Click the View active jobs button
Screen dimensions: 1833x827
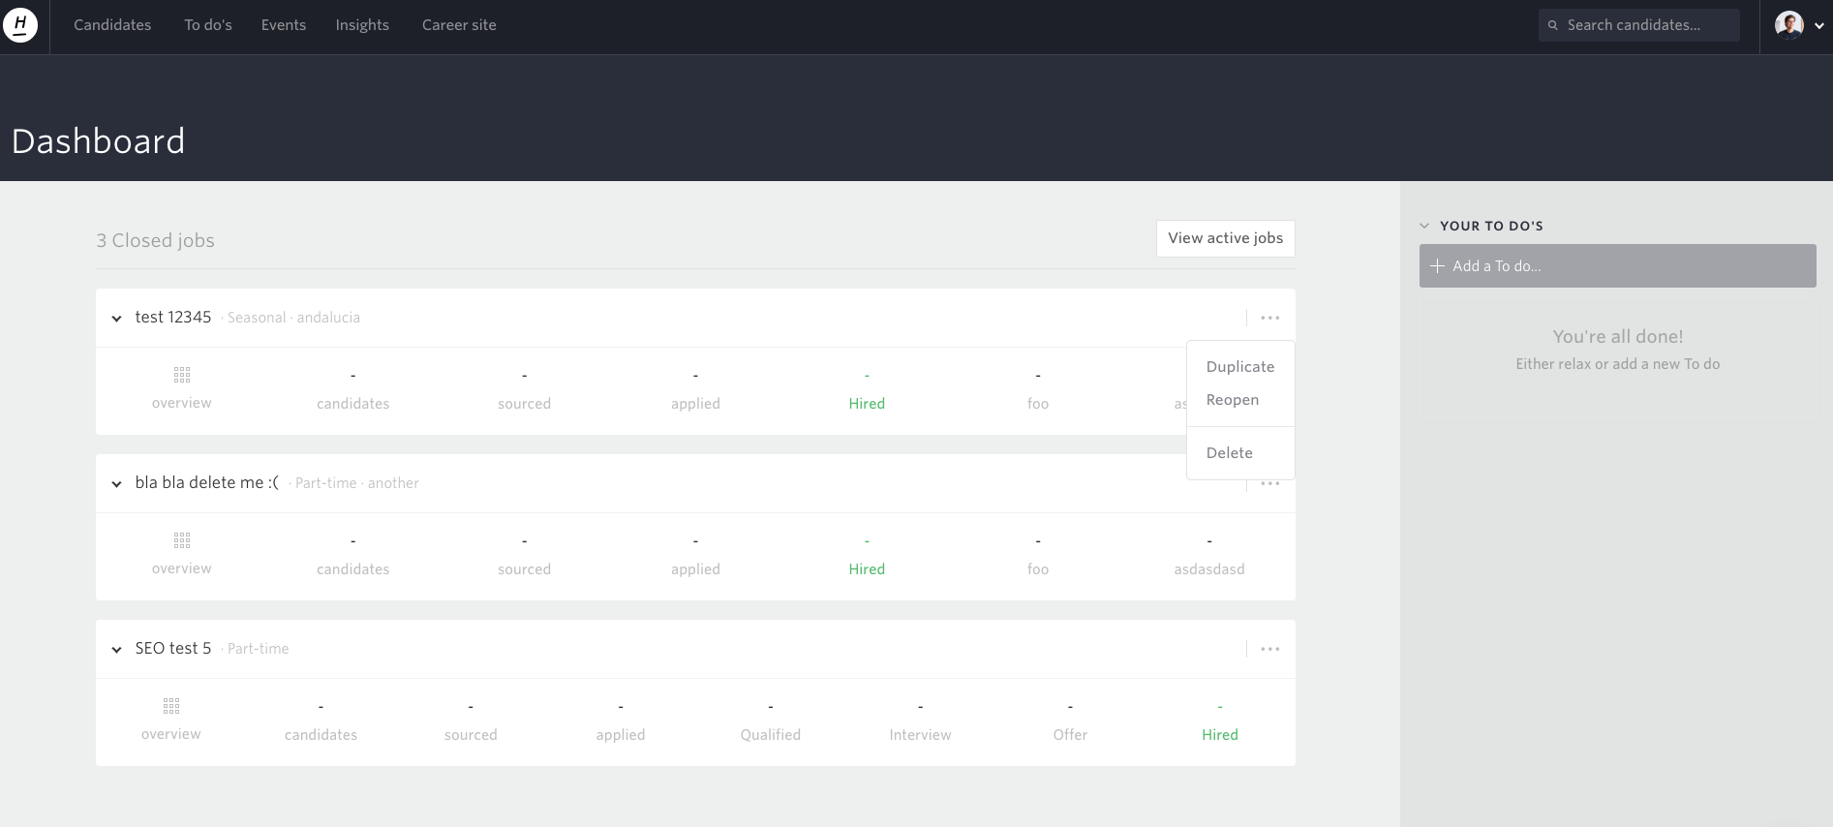1225,238
